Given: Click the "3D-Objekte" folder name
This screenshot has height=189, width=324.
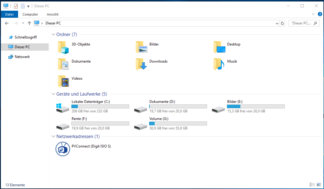Looking at the screenshot, I should [81, 44].
